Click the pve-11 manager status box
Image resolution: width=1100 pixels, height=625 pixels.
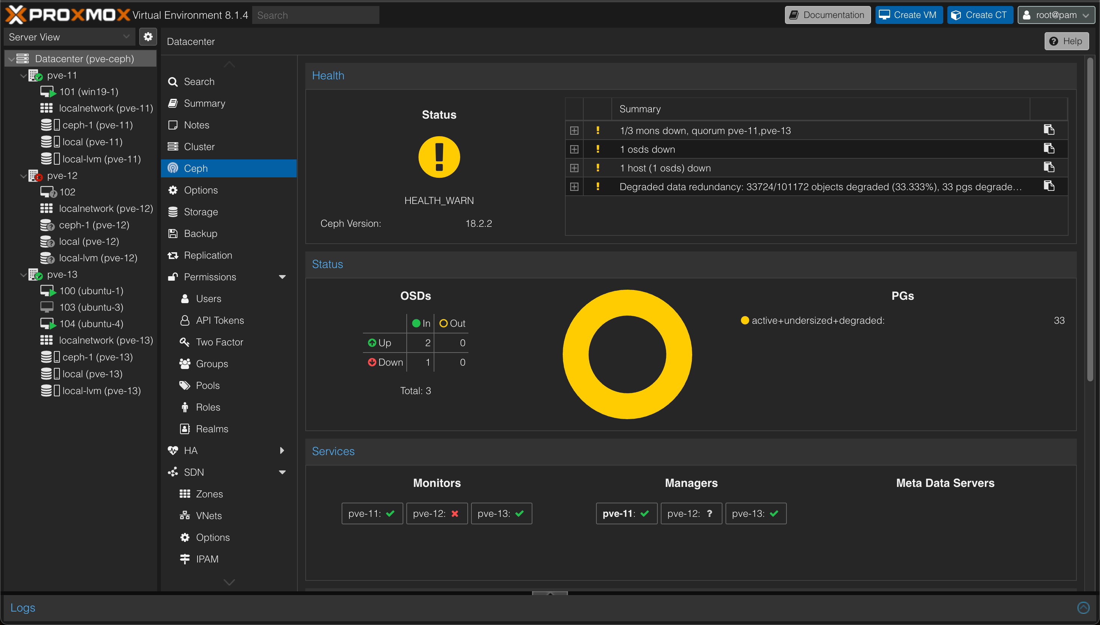(x=626, y=513)
